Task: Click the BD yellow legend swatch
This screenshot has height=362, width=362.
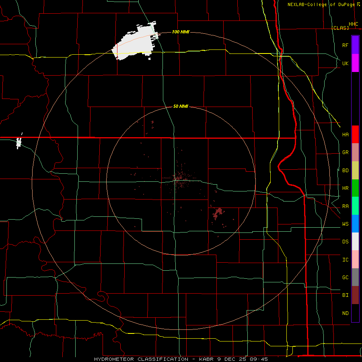Action: pos(355,171)
